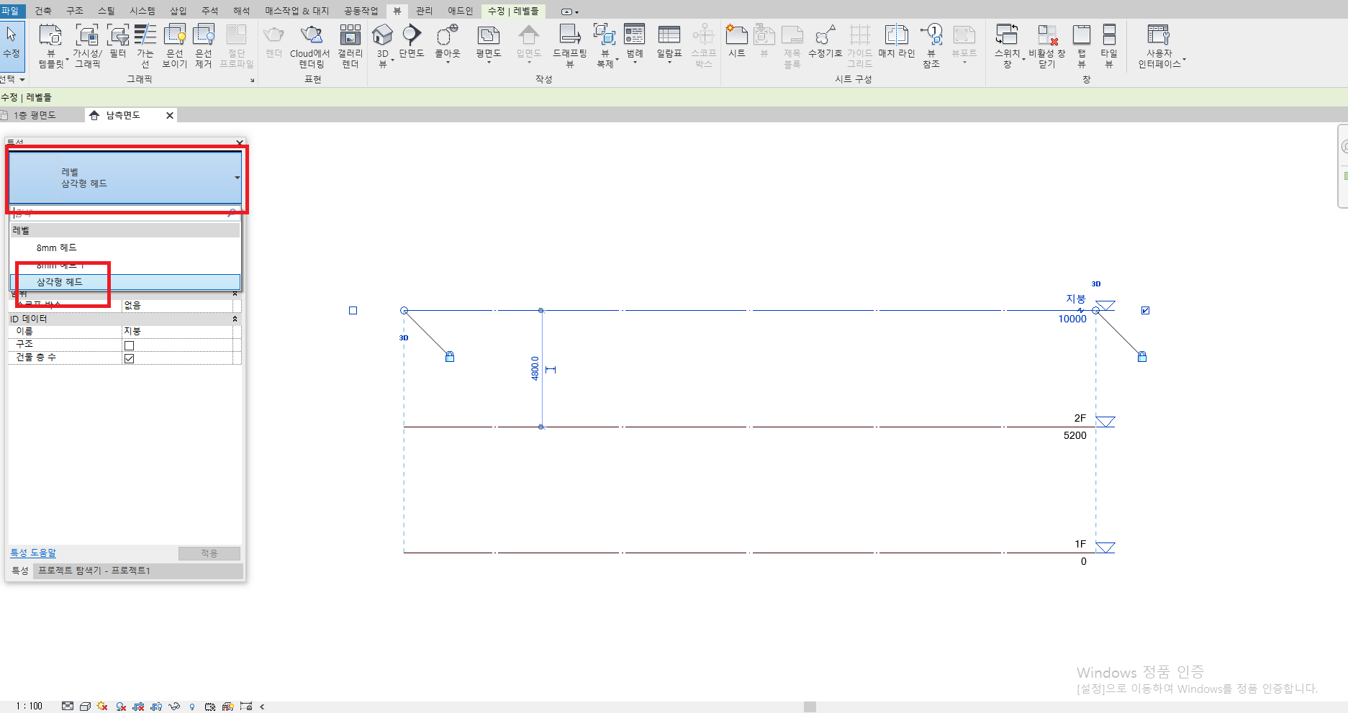Toggle the left-end 3D extent marker

pyautogui.click(x=404, y=337)
